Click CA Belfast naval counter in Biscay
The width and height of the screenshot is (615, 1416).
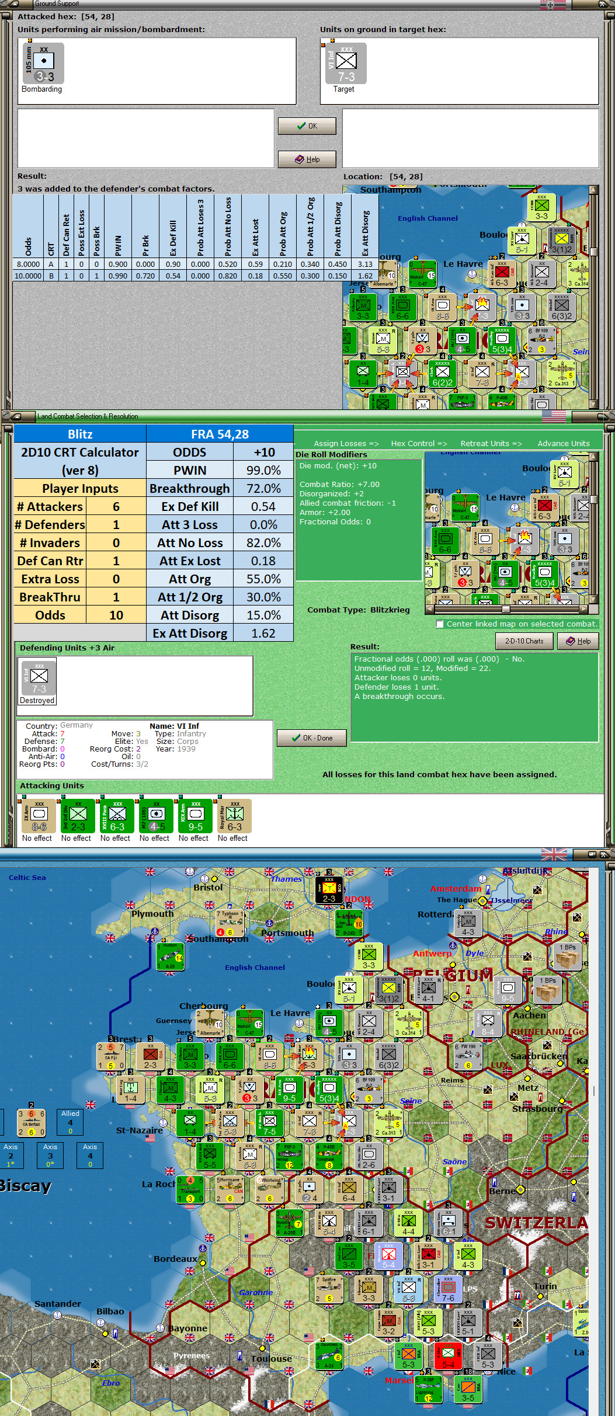click(x=32, y=1123)
